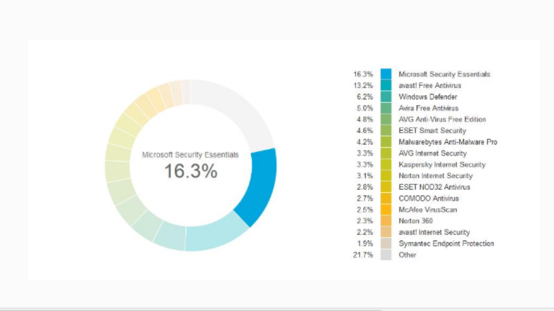Select the Malwarebytes Anti-Malware Pro label
The image size is (554, 311).
point(447,142)
